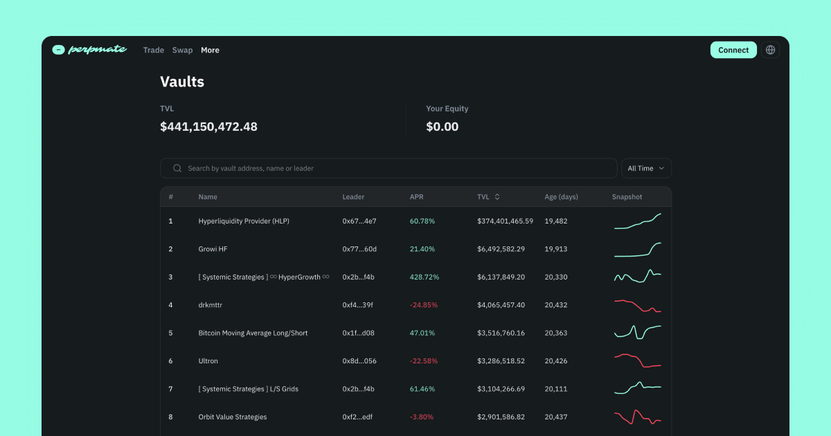Sort by the APR column header
This screenshot has width=831, height=436.
(416, 197)
